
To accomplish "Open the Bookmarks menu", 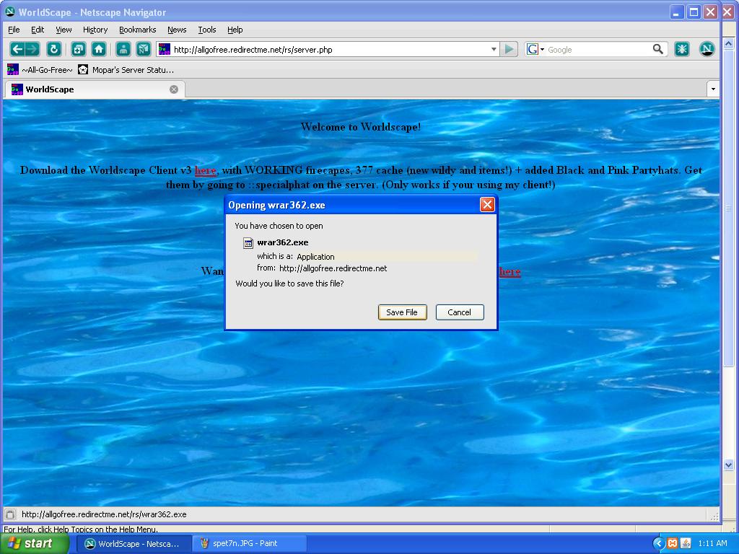I will pos(137,30).
